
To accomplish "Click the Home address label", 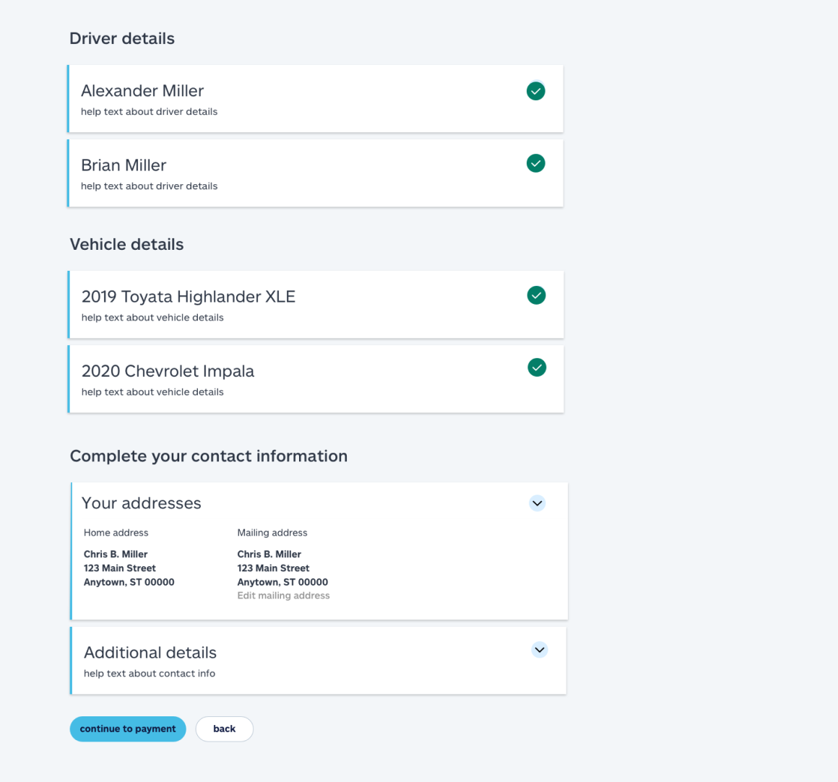I will coord(116,533).
